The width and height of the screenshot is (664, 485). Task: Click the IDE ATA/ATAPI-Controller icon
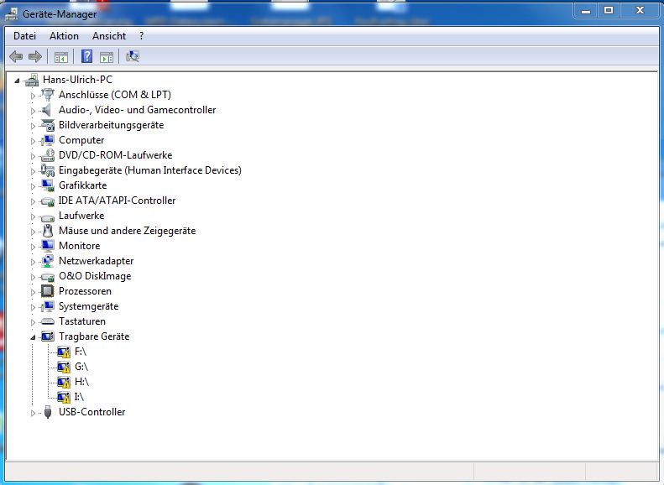(x=48, y=201)
